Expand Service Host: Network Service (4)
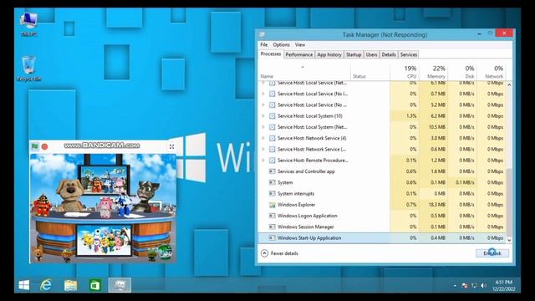This screenshot has width=535, height=301. [263, 138]
